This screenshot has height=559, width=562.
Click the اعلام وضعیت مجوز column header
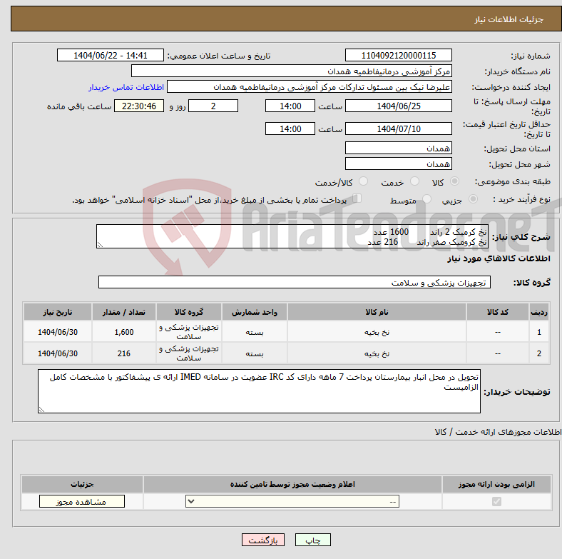tap(292, 484)
